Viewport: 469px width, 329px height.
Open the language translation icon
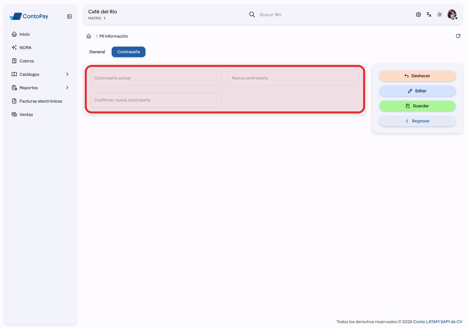tap(429, 14)
